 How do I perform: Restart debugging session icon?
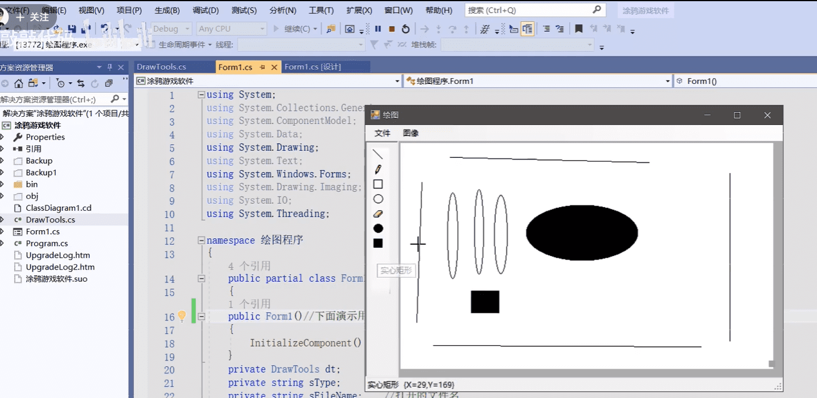click(406, 29)
